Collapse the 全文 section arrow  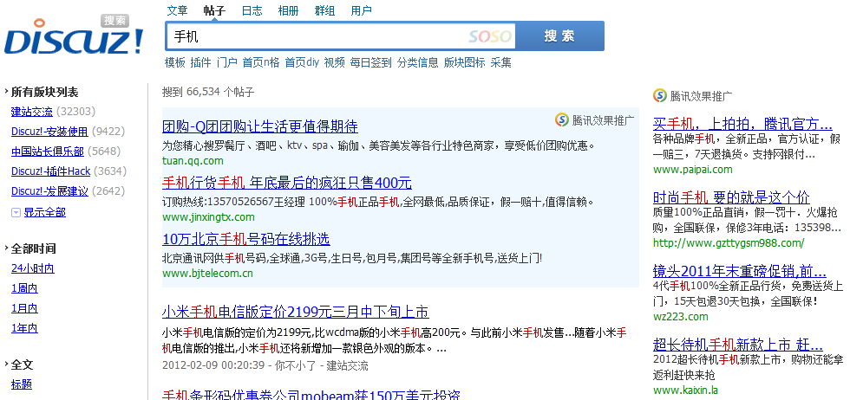6,365
